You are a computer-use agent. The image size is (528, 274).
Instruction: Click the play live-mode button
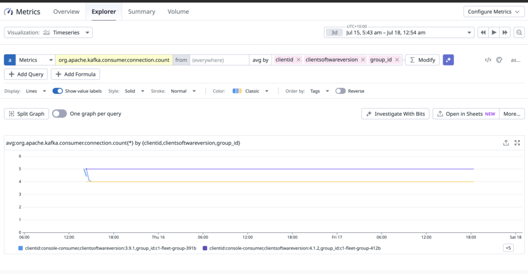click(494, 32)
